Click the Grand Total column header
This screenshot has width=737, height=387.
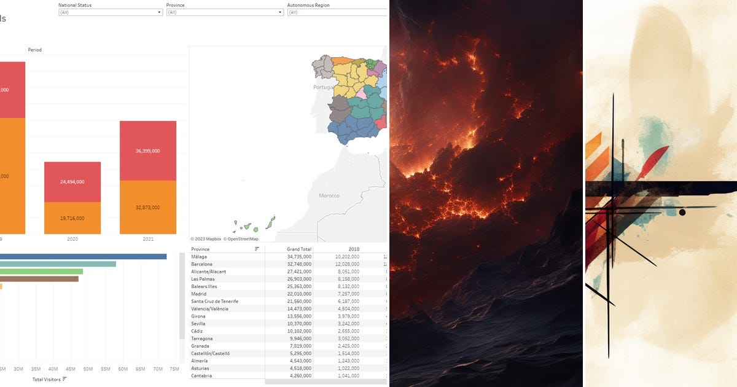coord(298,249)
